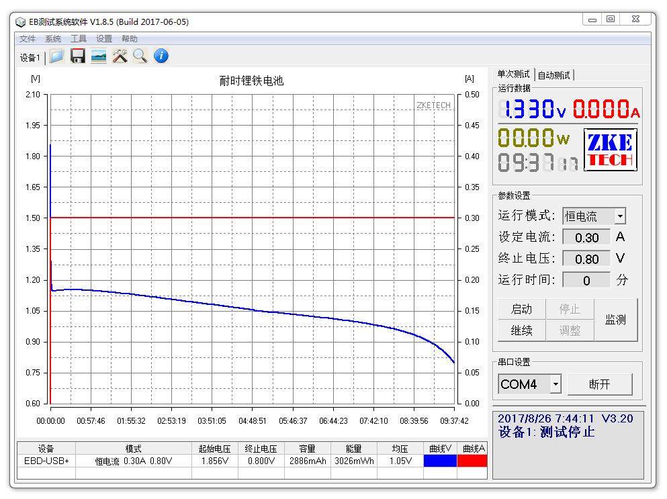Viewport: 667px width, 499px height.
Task: Open the 文件 menu
Action: pos(28,39)
